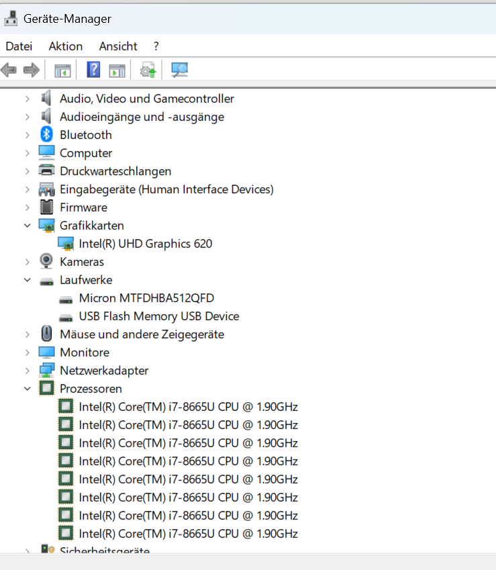Expand the Audioeingänge und -ausgänge node

coord(28,117)
